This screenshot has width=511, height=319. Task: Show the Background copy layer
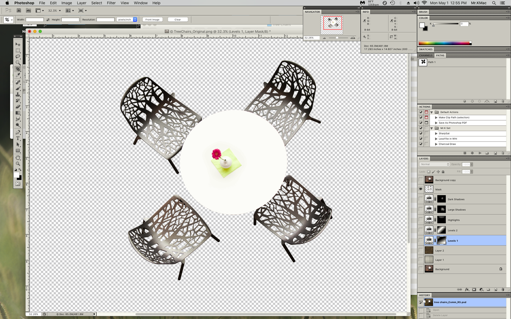(421, 180)
